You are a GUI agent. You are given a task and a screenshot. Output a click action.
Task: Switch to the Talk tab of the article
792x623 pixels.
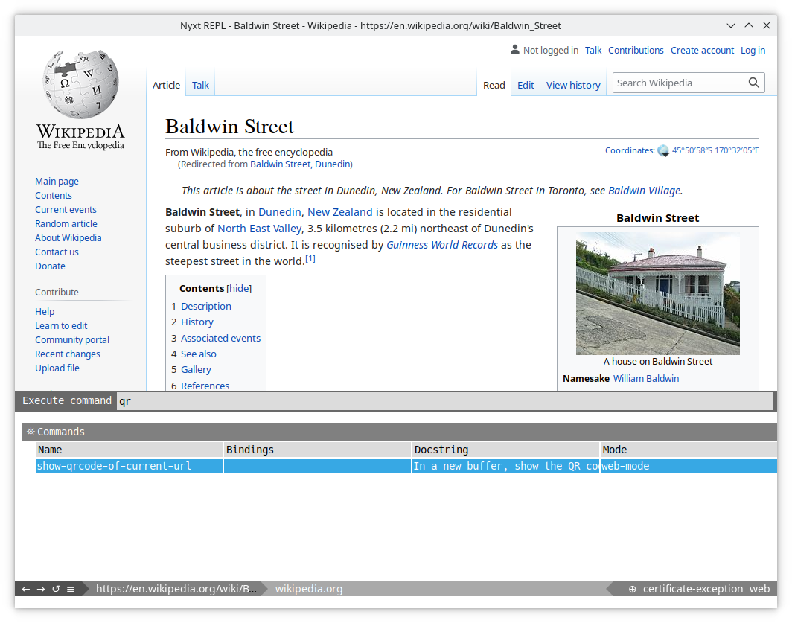(x=200, y=86)
